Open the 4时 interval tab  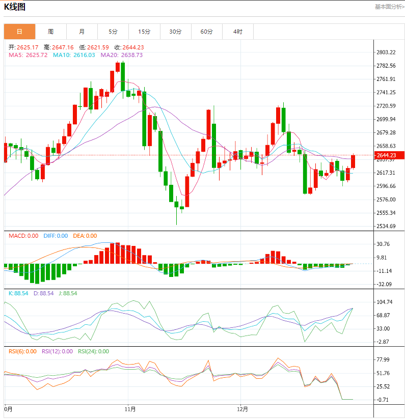click(x=238, y=32)
